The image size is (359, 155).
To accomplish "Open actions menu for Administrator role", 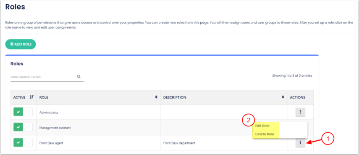I will pos(300,112).
